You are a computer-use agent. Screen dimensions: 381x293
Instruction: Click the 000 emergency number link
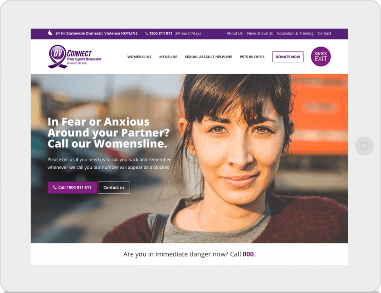(x=248, y=254)
